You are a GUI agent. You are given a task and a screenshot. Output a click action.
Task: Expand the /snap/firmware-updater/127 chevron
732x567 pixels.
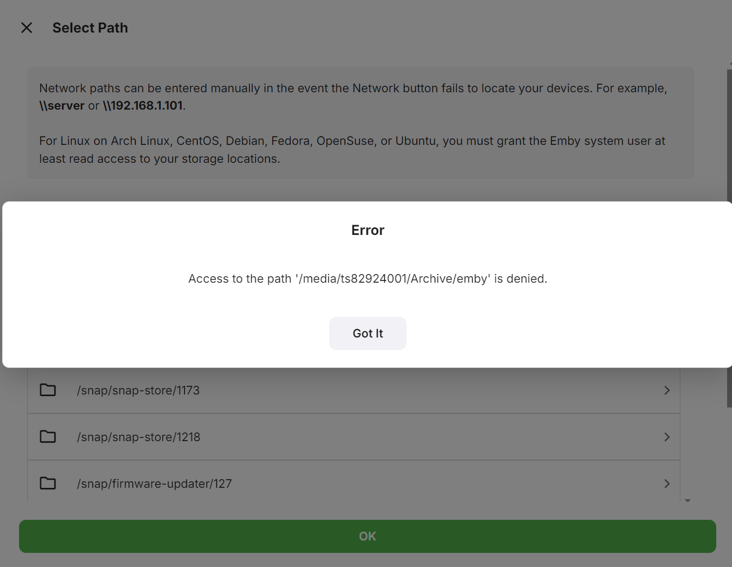[667, 483]
